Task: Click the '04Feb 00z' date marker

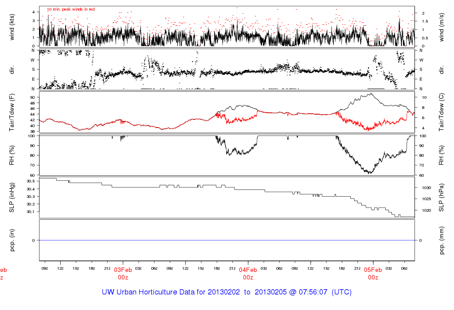Action: click(248, 274)
